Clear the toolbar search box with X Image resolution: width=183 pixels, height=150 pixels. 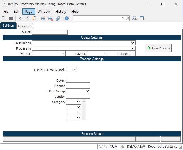(123, 18)
